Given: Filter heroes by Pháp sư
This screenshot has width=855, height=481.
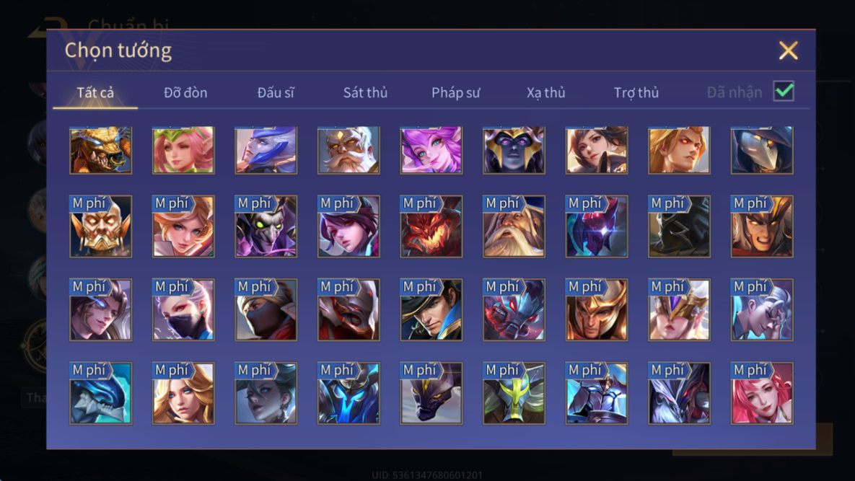Looking at the screenshot, I should pos(456,92).
